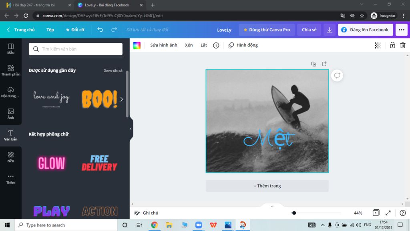The image size is (410, 231).
Task: Choose the ACTION font combination
Action: 100,211
